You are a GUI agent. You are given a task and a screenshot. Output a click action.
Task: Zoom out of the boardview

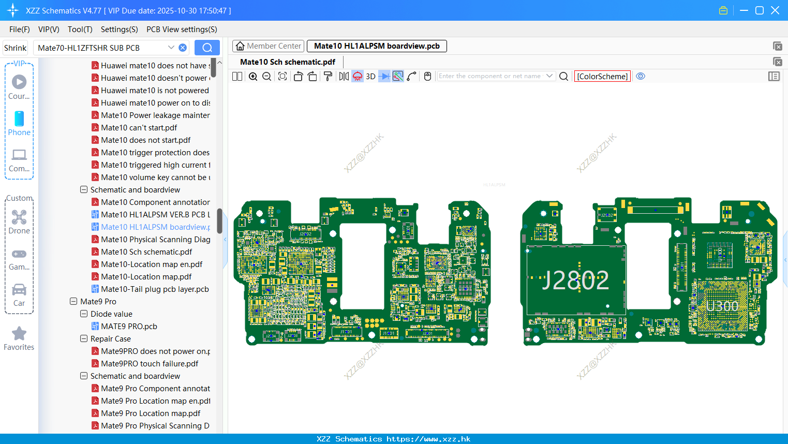[266, 76]
